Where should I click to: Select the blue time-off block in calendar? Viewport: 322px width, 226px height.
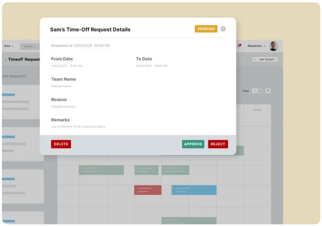point(194,190)
